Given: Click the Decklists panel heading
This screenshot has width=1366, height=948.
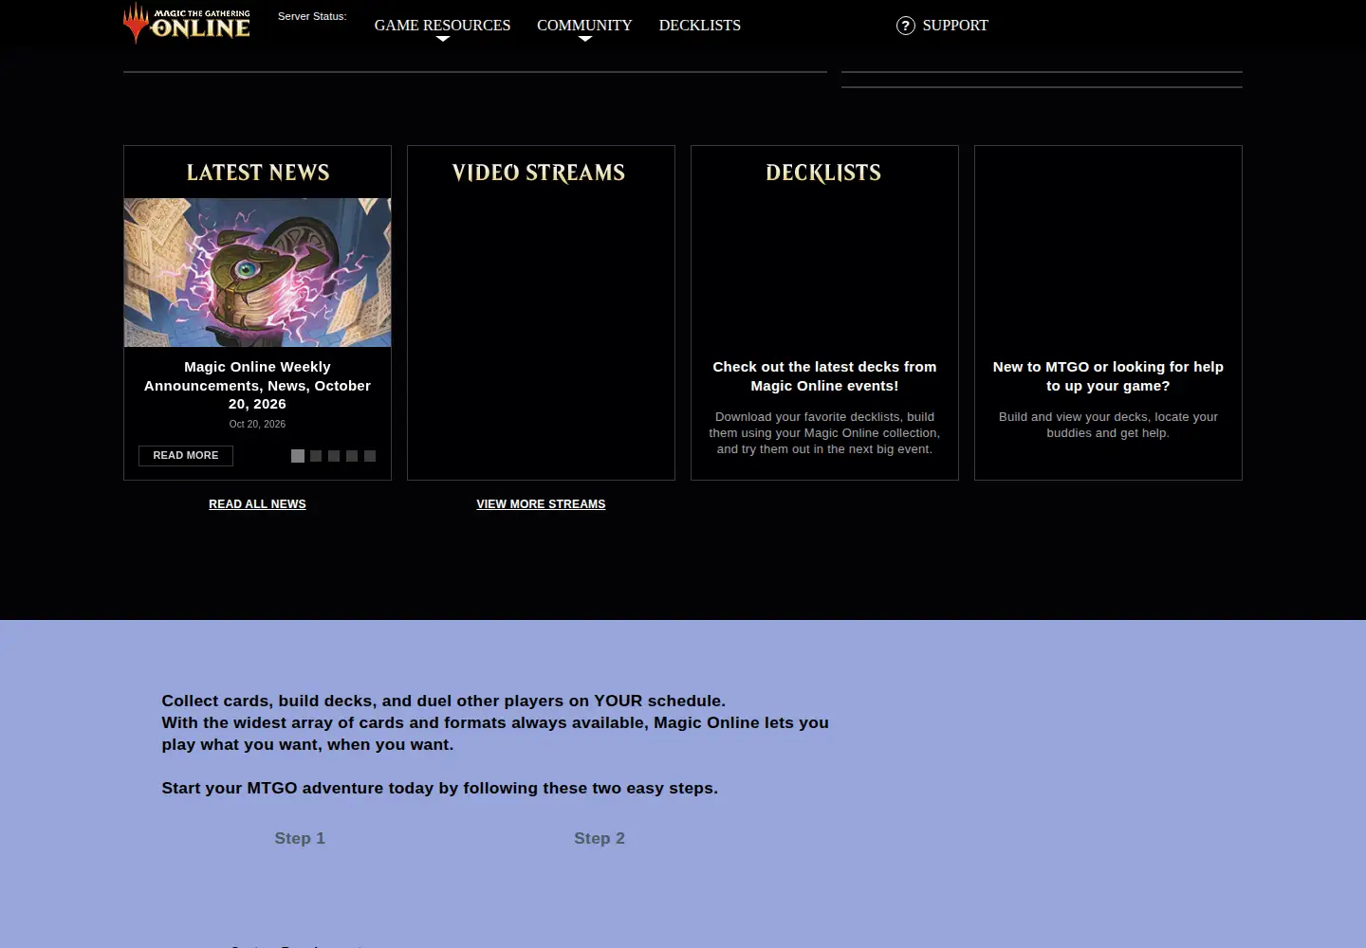Looking at the screenshot, I should coord(823,173).
